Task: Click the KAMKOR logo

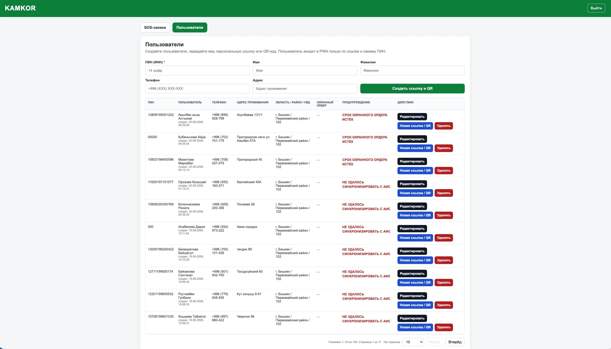Action: click(x=20, y=8)
